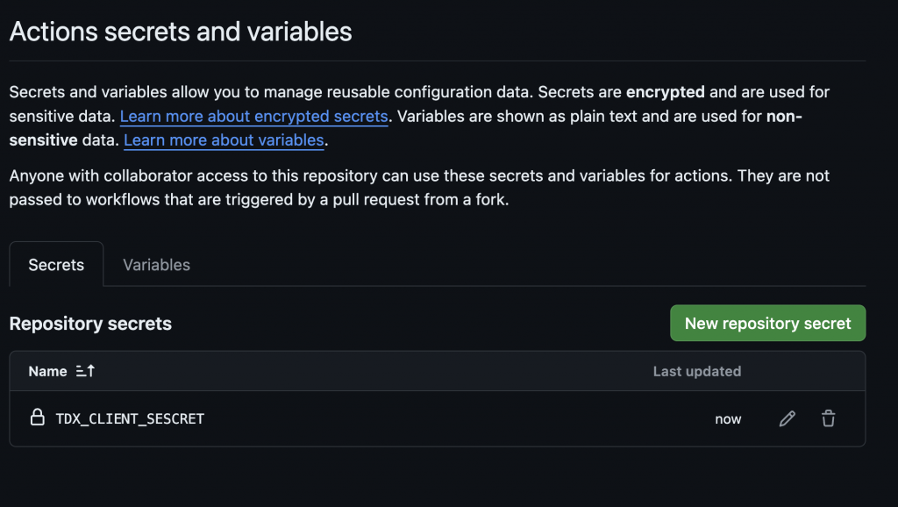
Task: Click the "now" last-updated timestamp
Action: click(728, 419)
